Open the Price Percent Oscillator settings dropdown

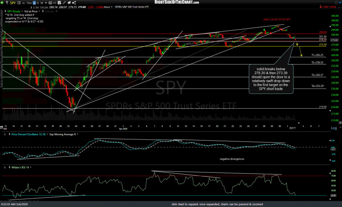47,134
